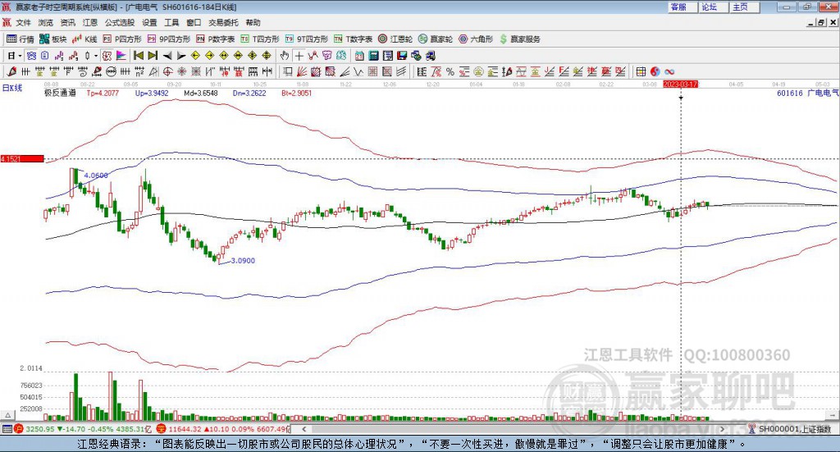Select the n² square-number line tool
The image size is (840, 452).
tap(139, 71)
